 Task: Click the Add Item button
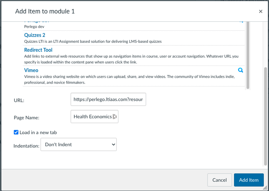tap(249, 180)
